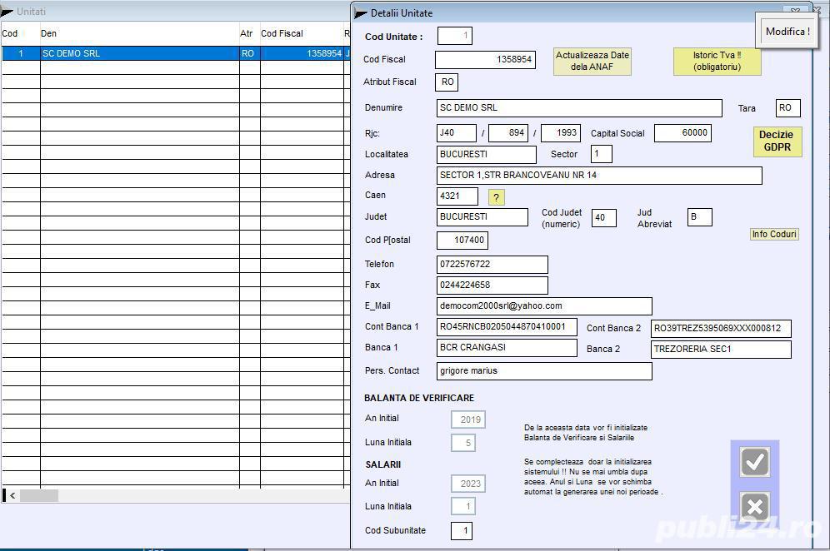Click the Den column header
The width and height of the screenshot is (830, 551).
click(x=133, y=33)
